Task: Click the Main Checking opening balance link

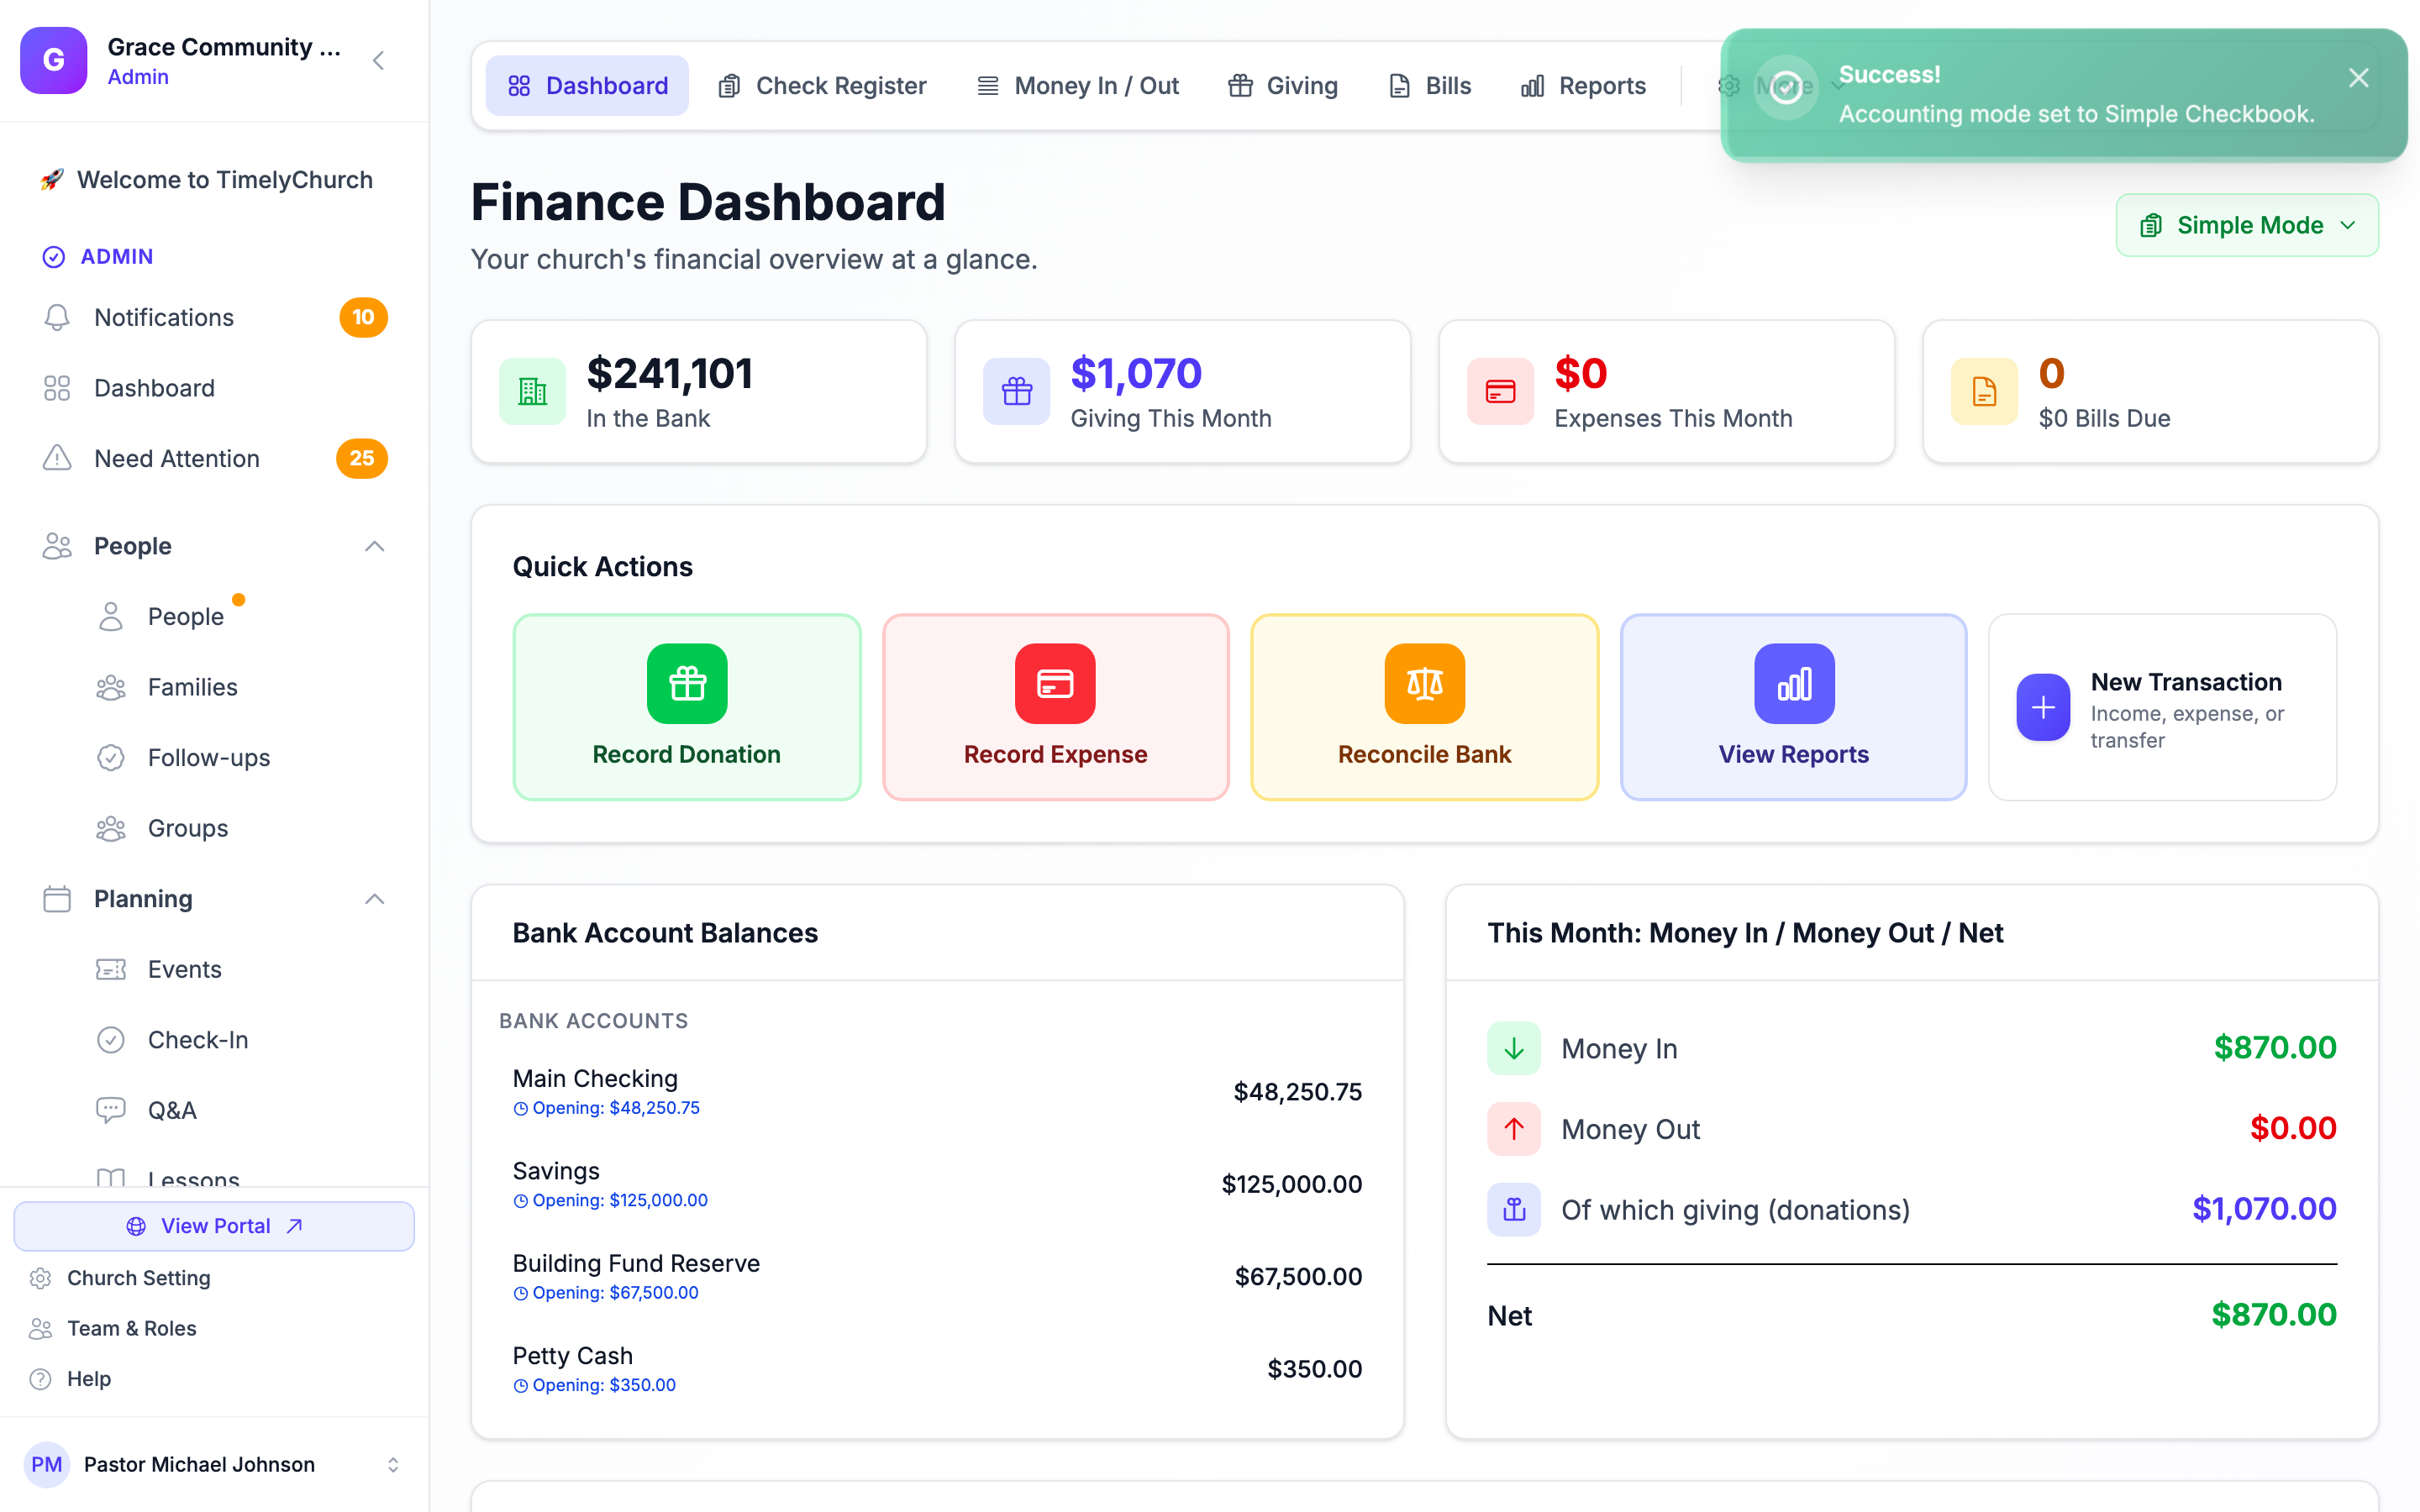Action: (x=607, y=1108)
